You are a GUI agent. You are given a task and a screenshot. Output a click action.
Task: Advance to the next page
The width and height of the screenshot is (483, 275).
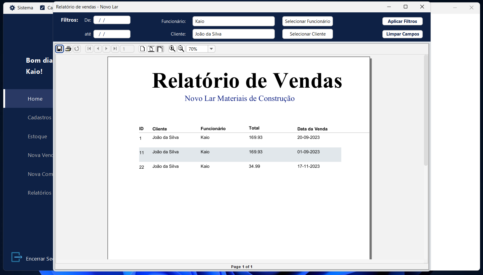[x=106, y=48]
